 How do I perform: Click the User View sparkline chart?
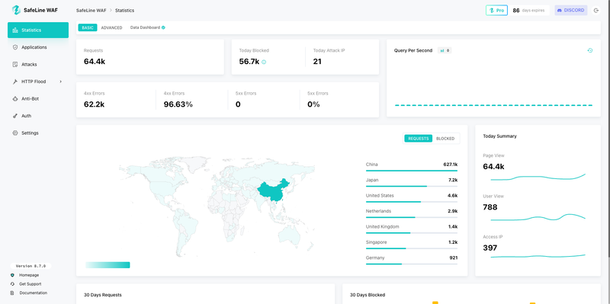pos(538,217)
